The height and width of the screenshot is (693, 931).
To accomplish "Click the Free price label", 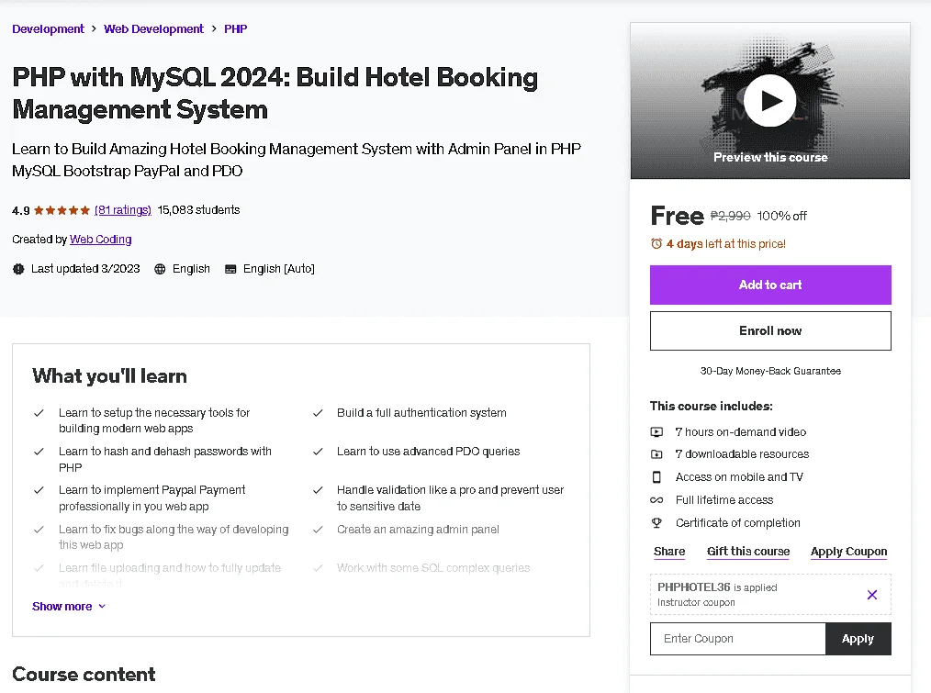I will (677, 216).
